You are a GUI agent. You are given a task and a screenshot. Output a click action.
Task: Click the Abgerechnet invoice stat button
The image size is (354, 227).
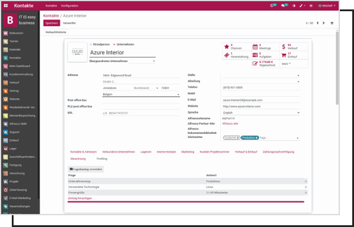point(265,64)
